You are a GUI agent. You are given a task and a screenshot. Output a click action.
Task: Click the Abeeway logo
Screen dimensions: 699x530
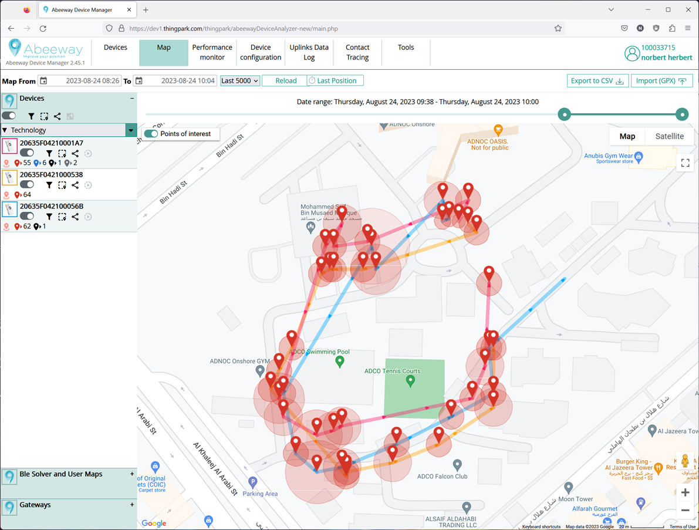(45, 49)
